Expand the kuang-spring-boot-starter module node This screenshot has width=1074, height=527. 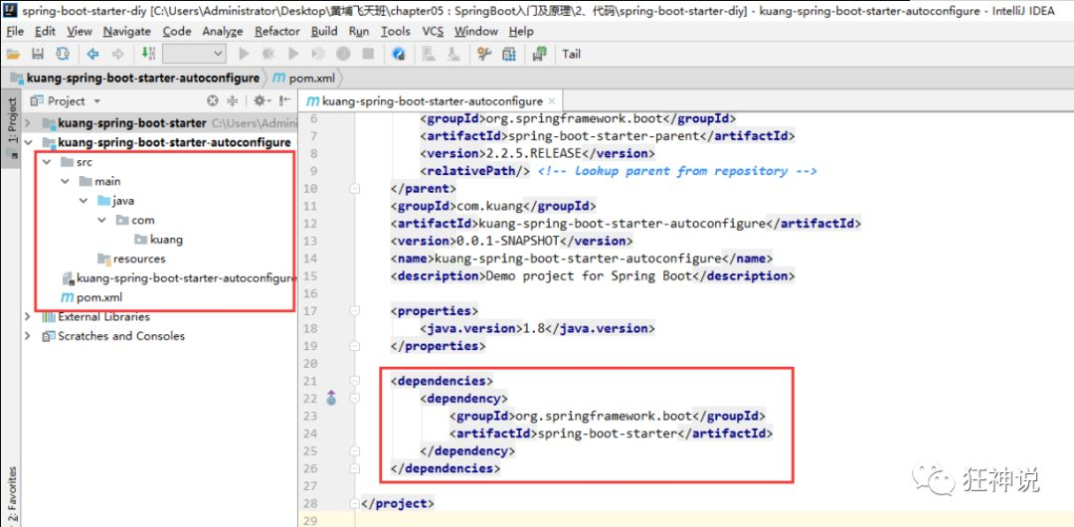28,123
